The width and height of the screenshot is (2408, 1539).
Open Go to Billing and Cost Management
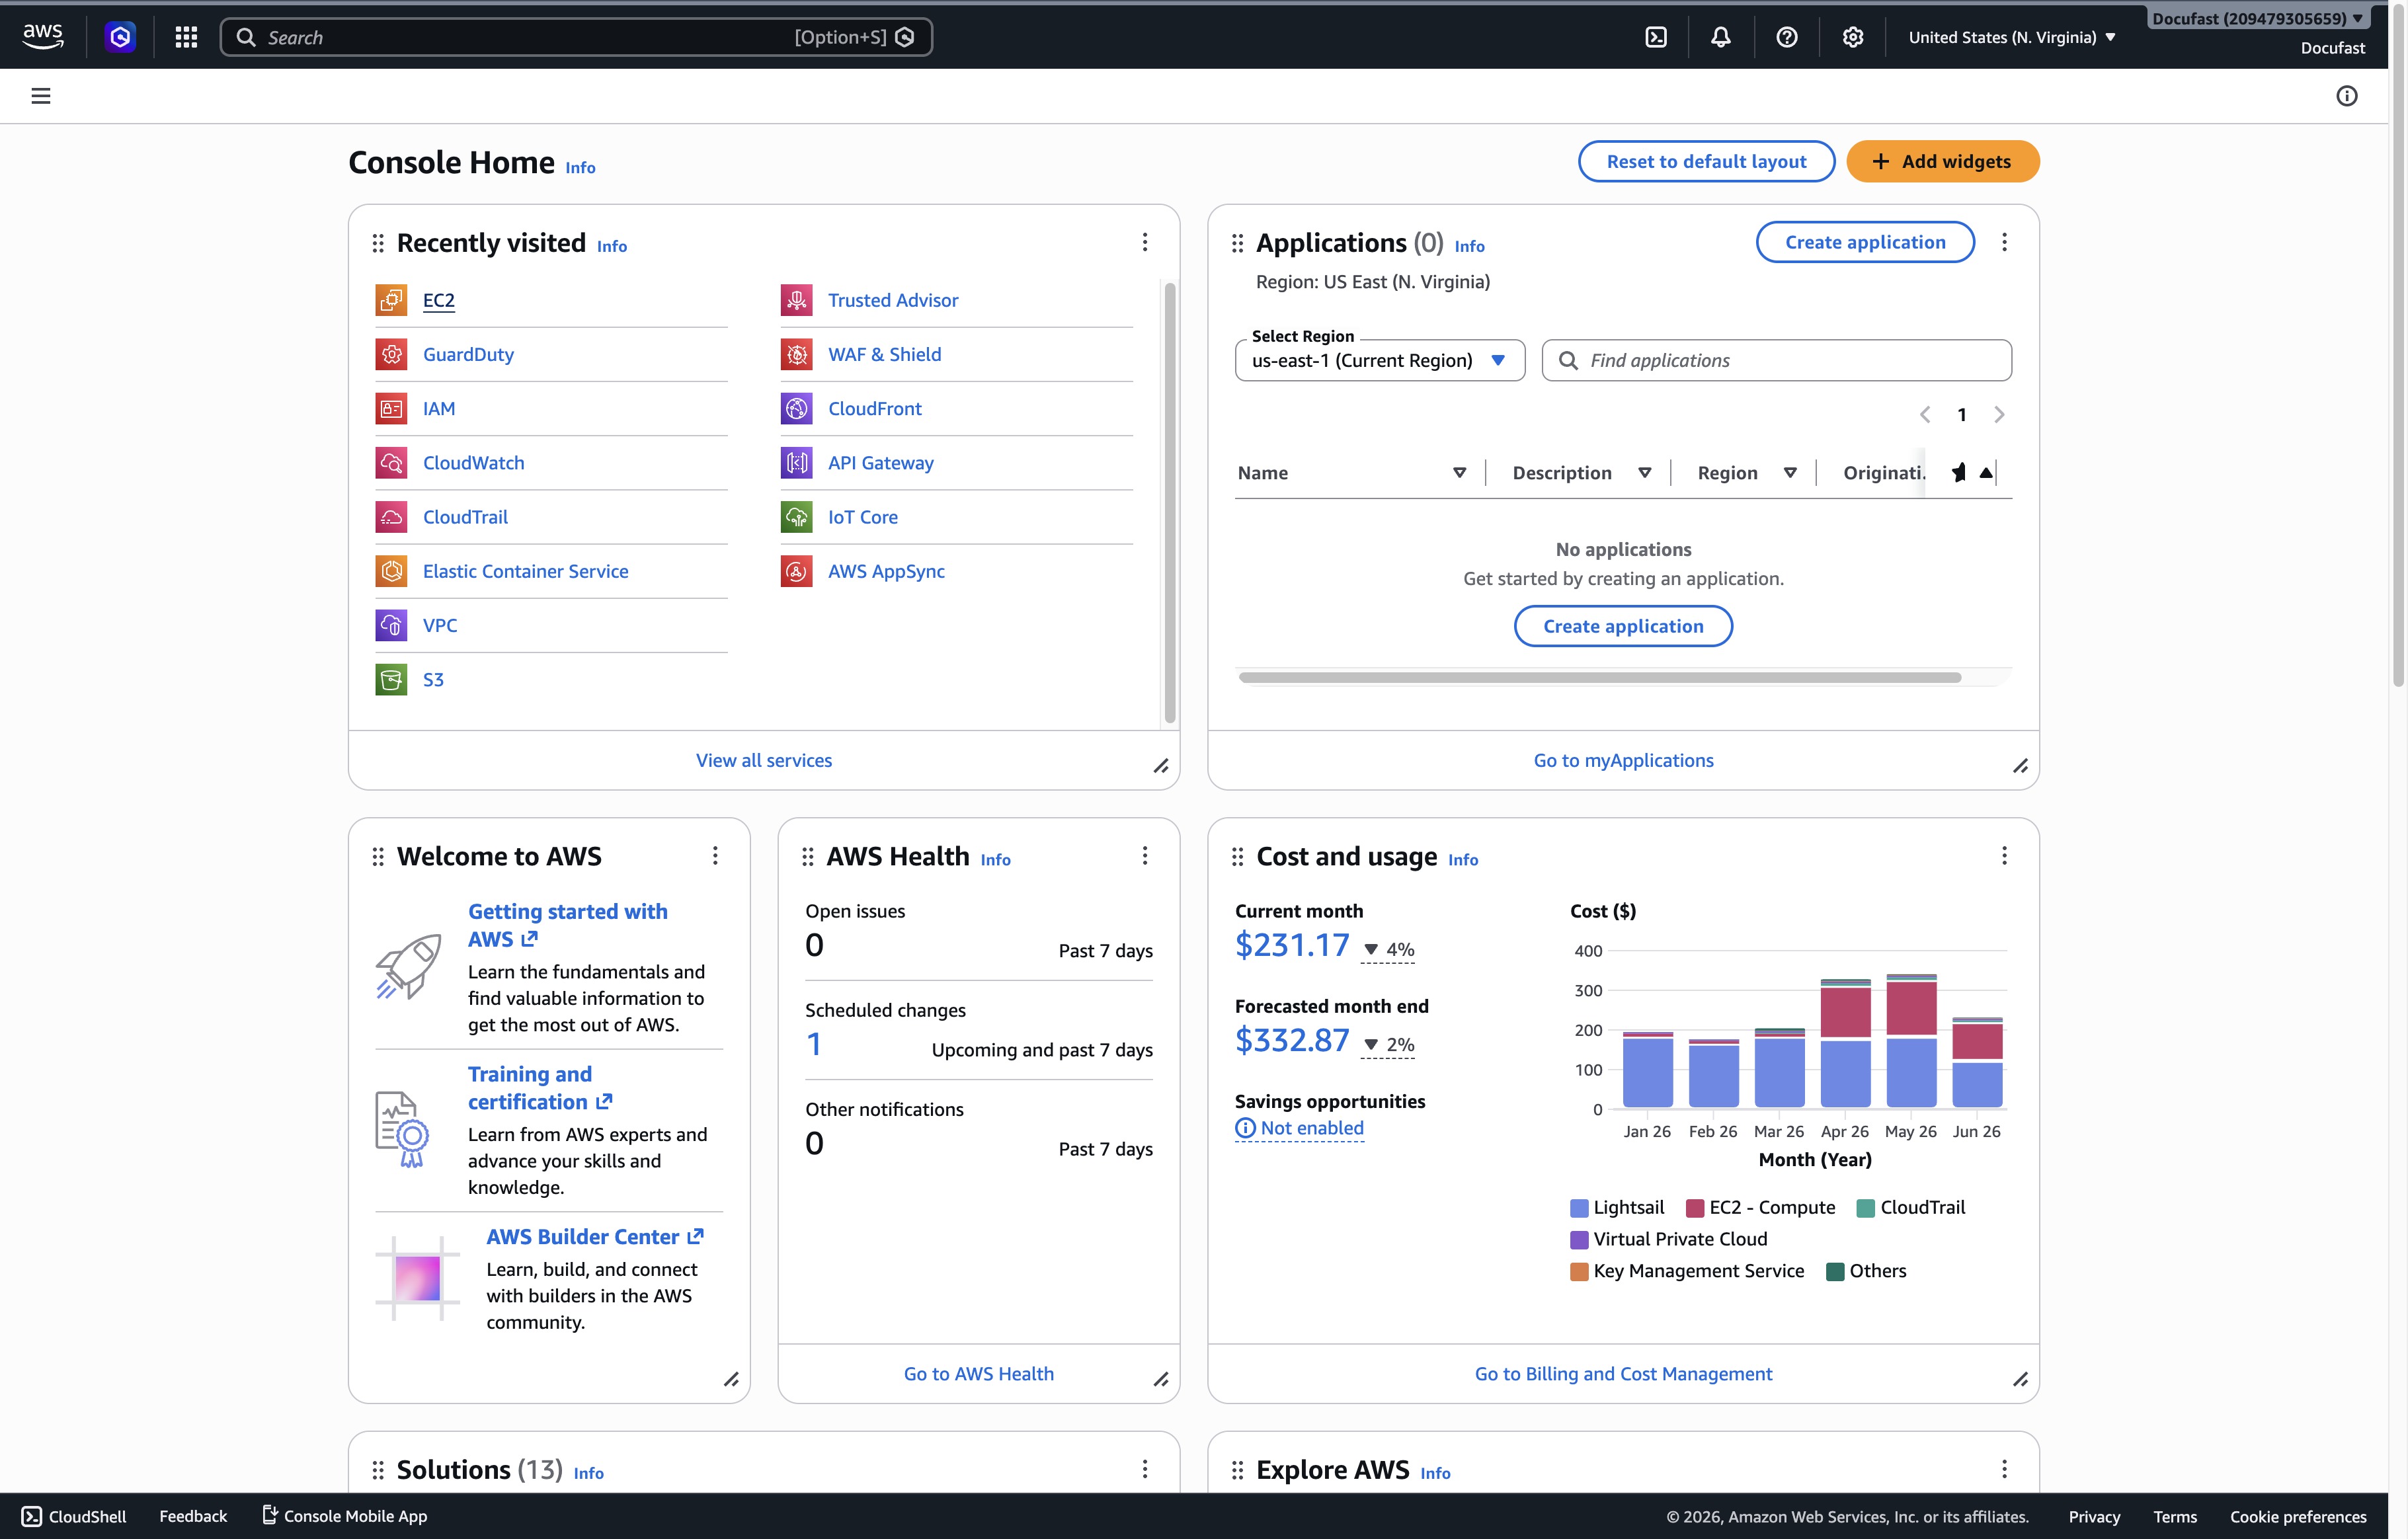click(x=1623, y=1374)
